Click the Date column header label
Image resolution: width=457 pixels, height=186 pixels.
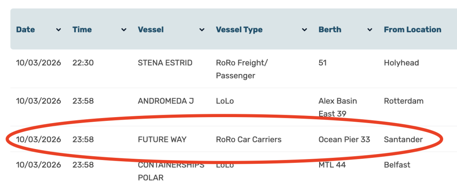[x=25, y=30]
